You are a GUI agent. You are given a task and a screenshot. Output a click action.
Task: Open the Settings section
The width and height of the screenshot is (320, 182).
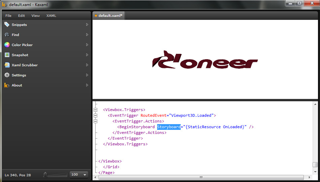tap(46, 75)
